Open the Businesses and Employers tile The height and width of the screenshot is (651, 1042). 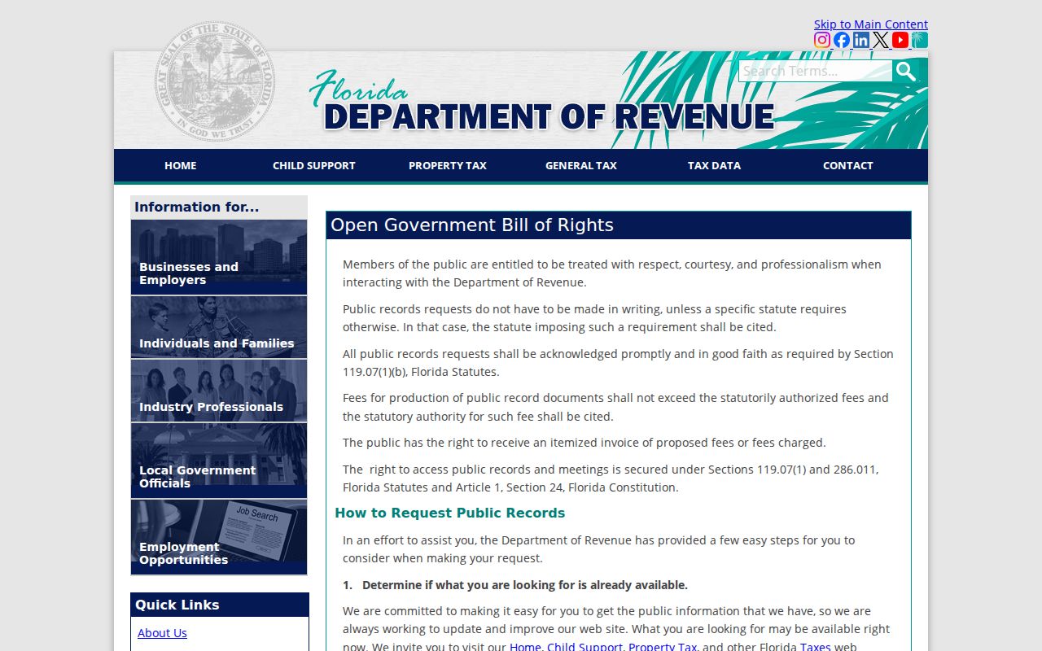(219, 257)
